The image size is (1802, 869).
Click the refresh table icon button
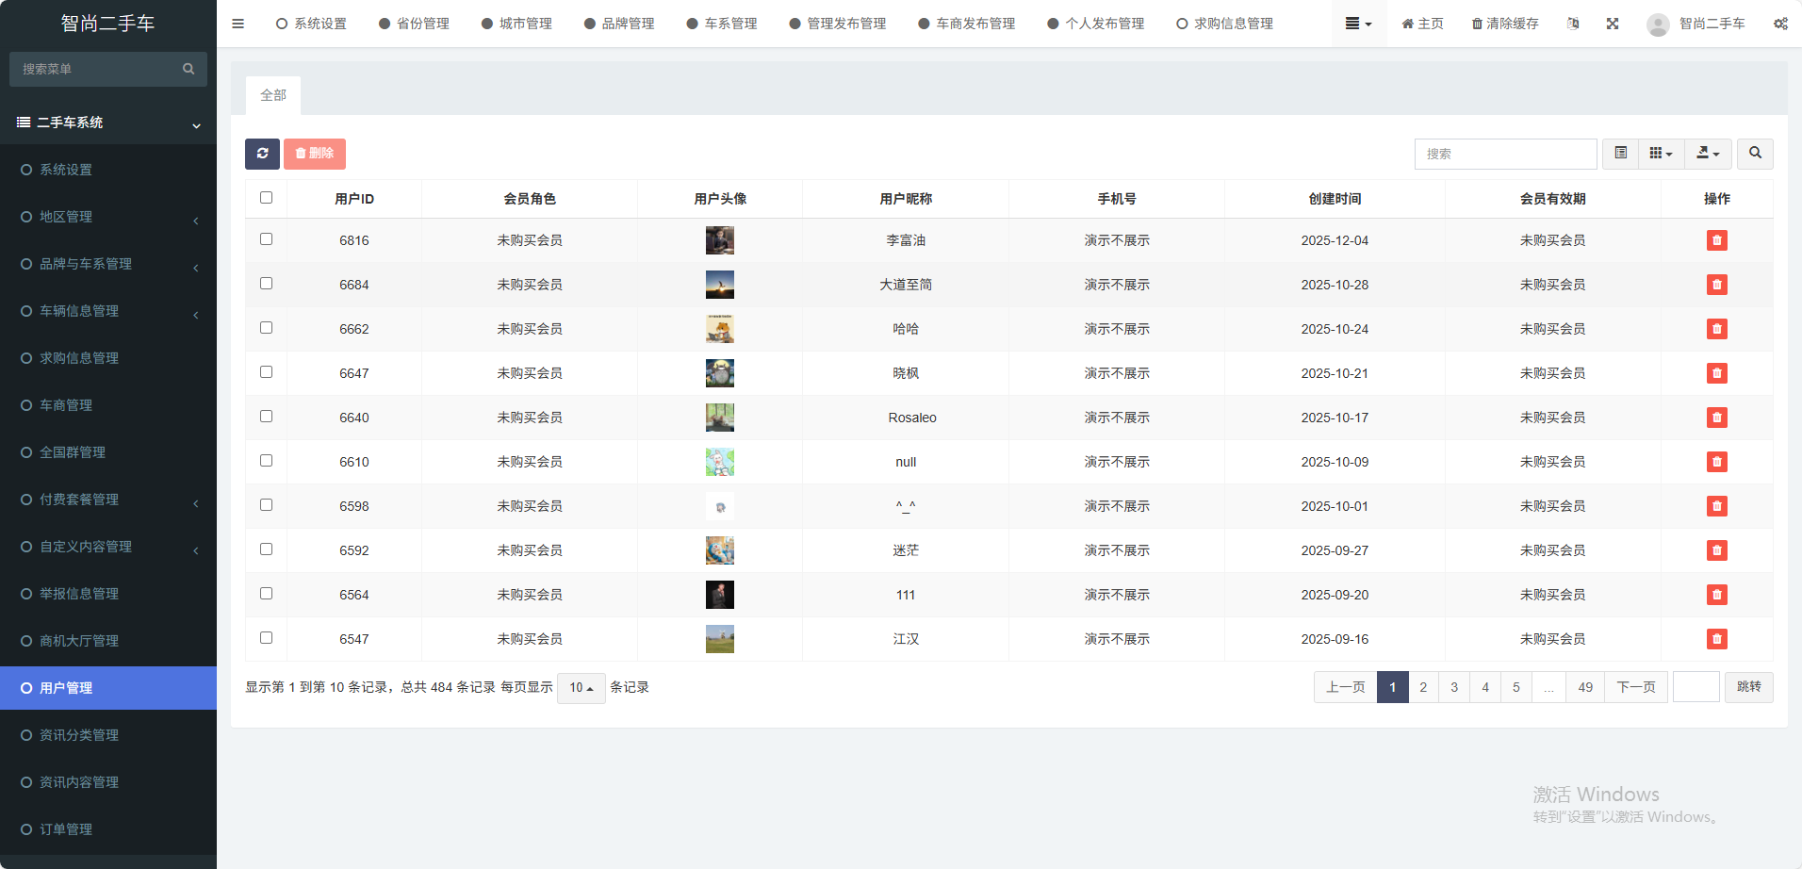pos(262,154)
